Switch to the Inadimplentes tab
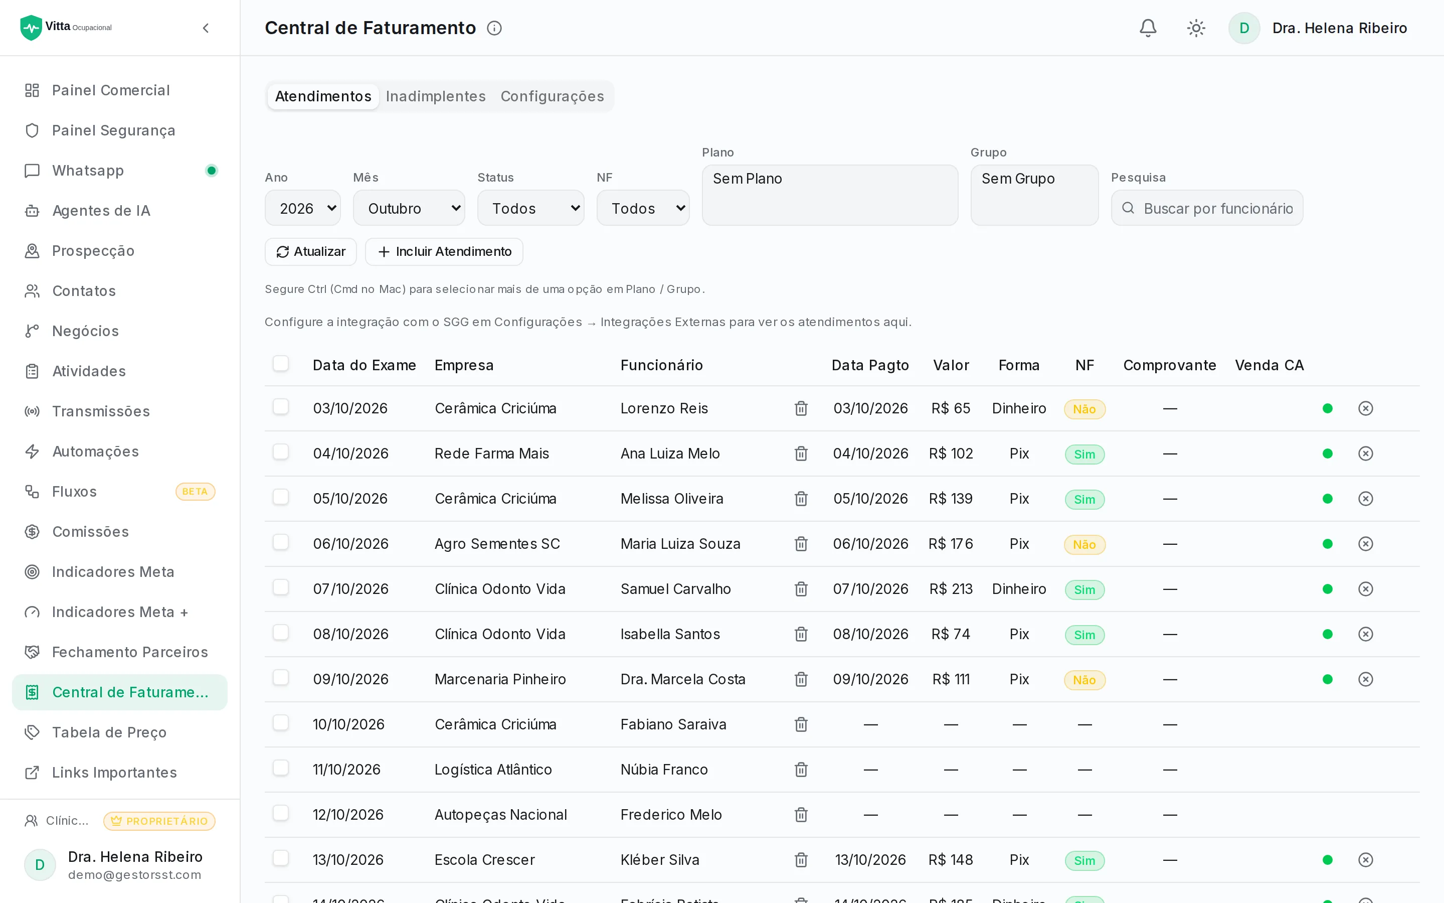This screenshot has height=903, width=1444. [436, 96]
